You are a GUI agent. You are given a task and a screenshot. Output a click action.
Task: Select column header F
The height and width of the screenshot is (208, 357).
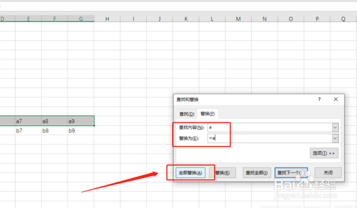tap(55, 18)
